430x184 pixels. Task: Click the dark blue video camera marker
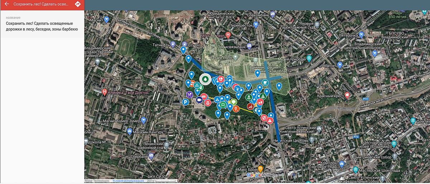199,100
